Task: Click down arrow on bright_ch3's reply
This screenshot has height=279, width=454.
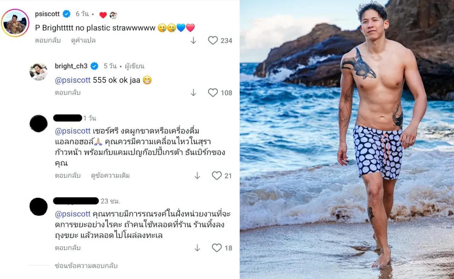Action: 193,93
